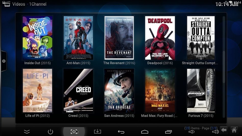Viewport: 242px width, 136px height.
Task: Click Kodi's back arrow button
Action: point(224,130)
